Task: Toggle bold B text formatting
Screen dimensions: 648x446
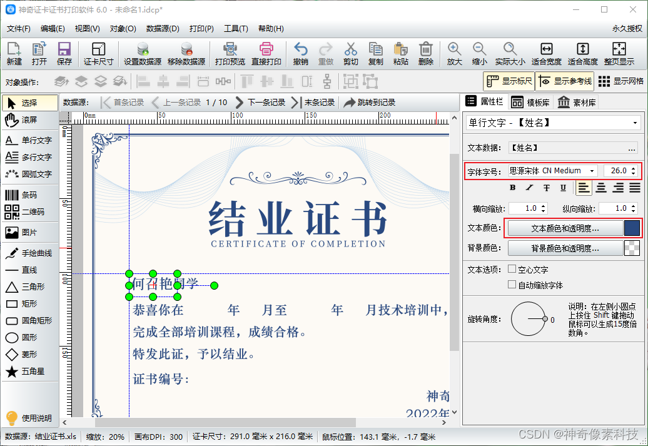Action: click(x=513, y=188)
